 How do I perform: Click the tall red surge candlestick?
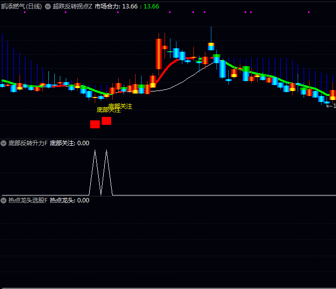click(159, 54)
